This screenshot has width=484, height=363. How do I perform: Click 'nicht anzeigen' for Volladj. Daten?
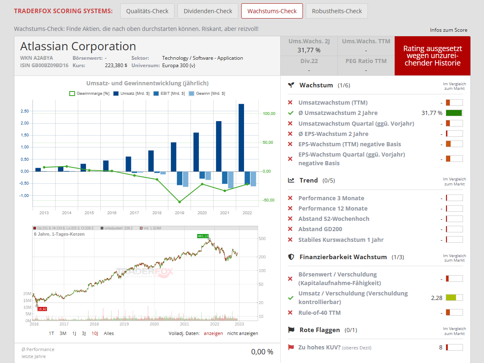click(242, 333)
